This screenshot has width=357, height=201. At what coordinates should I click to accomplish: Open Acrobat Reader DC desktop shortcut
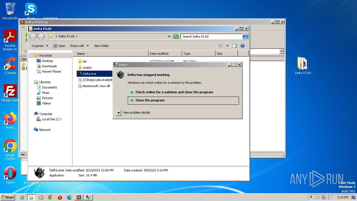[x=10, y=40]
